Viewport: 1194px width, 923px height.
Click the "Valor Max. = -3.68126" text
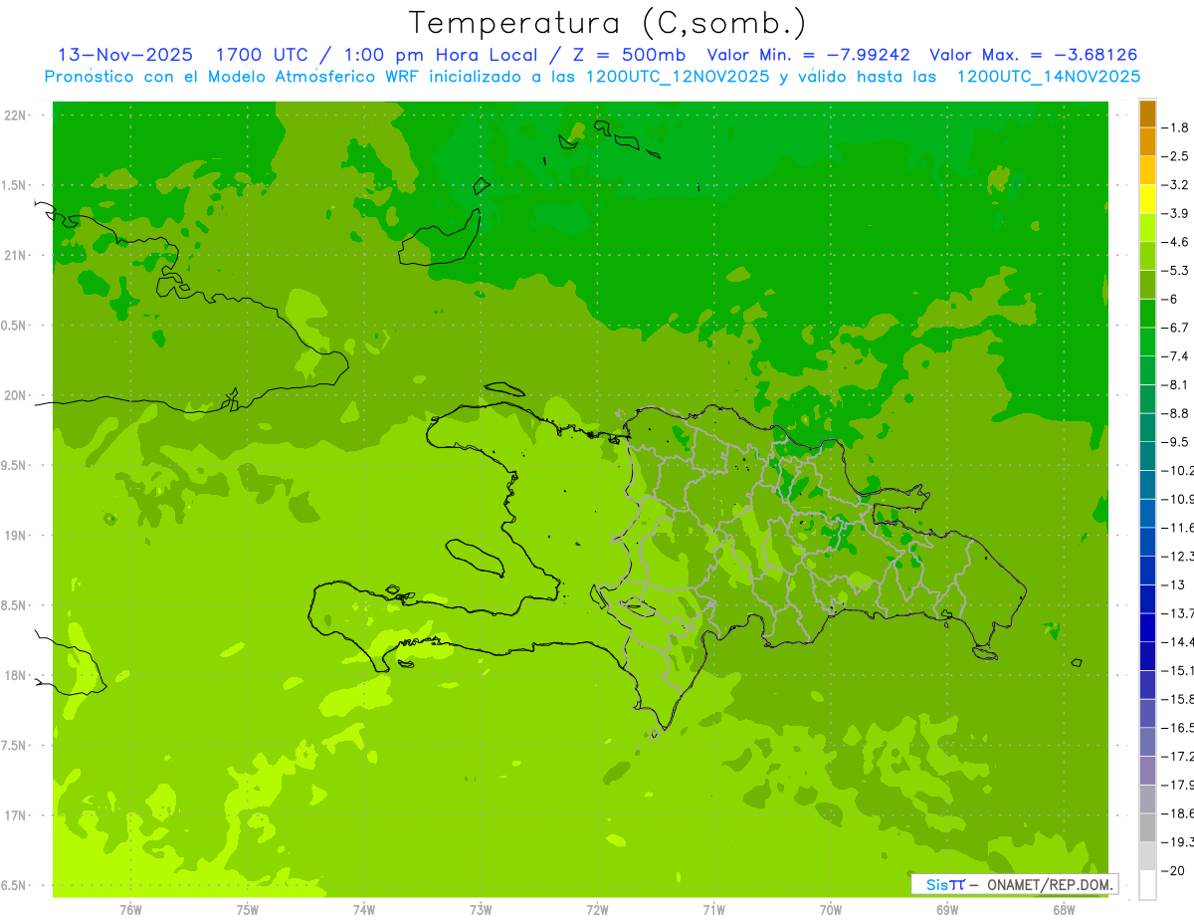click(1033, 55)
